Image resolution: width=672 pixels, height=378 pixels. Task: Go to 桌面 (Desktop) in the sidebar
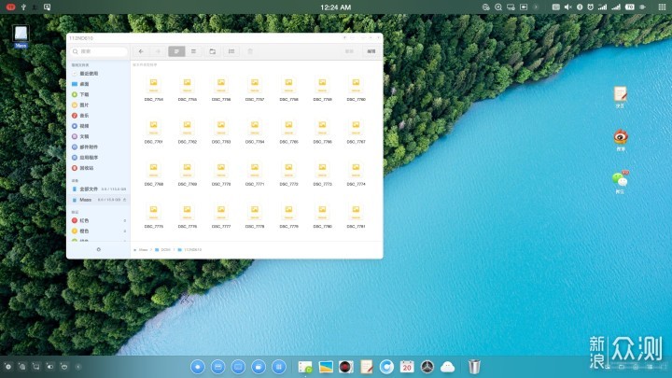84,84
